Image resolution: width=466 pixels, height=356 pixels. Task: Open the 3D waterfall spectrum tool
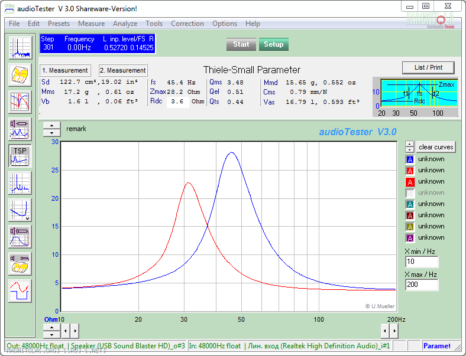pyautogui.click(x=20, y=75)
